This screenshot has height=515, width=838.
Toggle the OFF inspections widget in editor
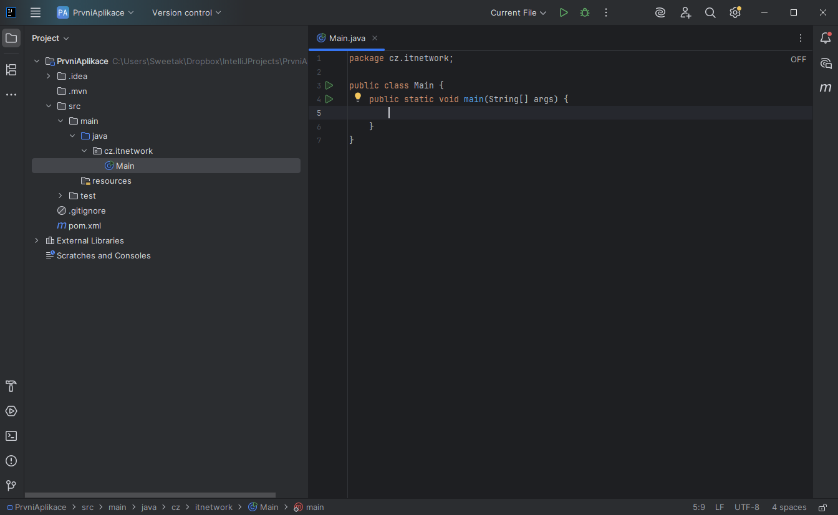click(799, 60)
